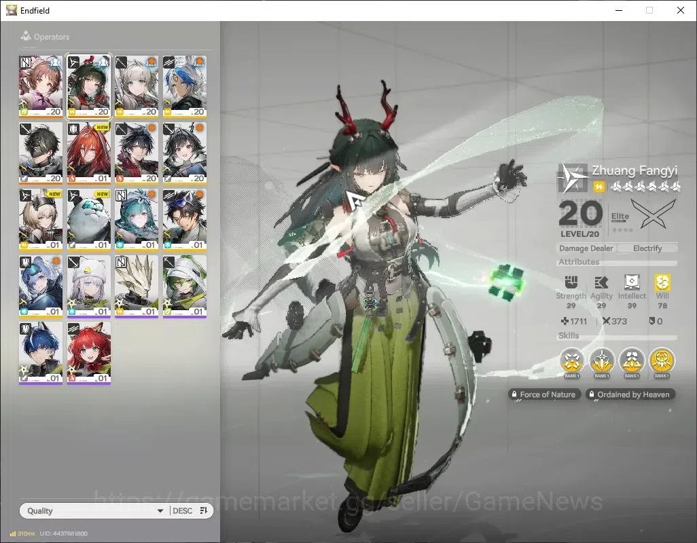
Task: Click the Damage Dealer role tag
Action: pyautogui.click(x=586, y=248)
